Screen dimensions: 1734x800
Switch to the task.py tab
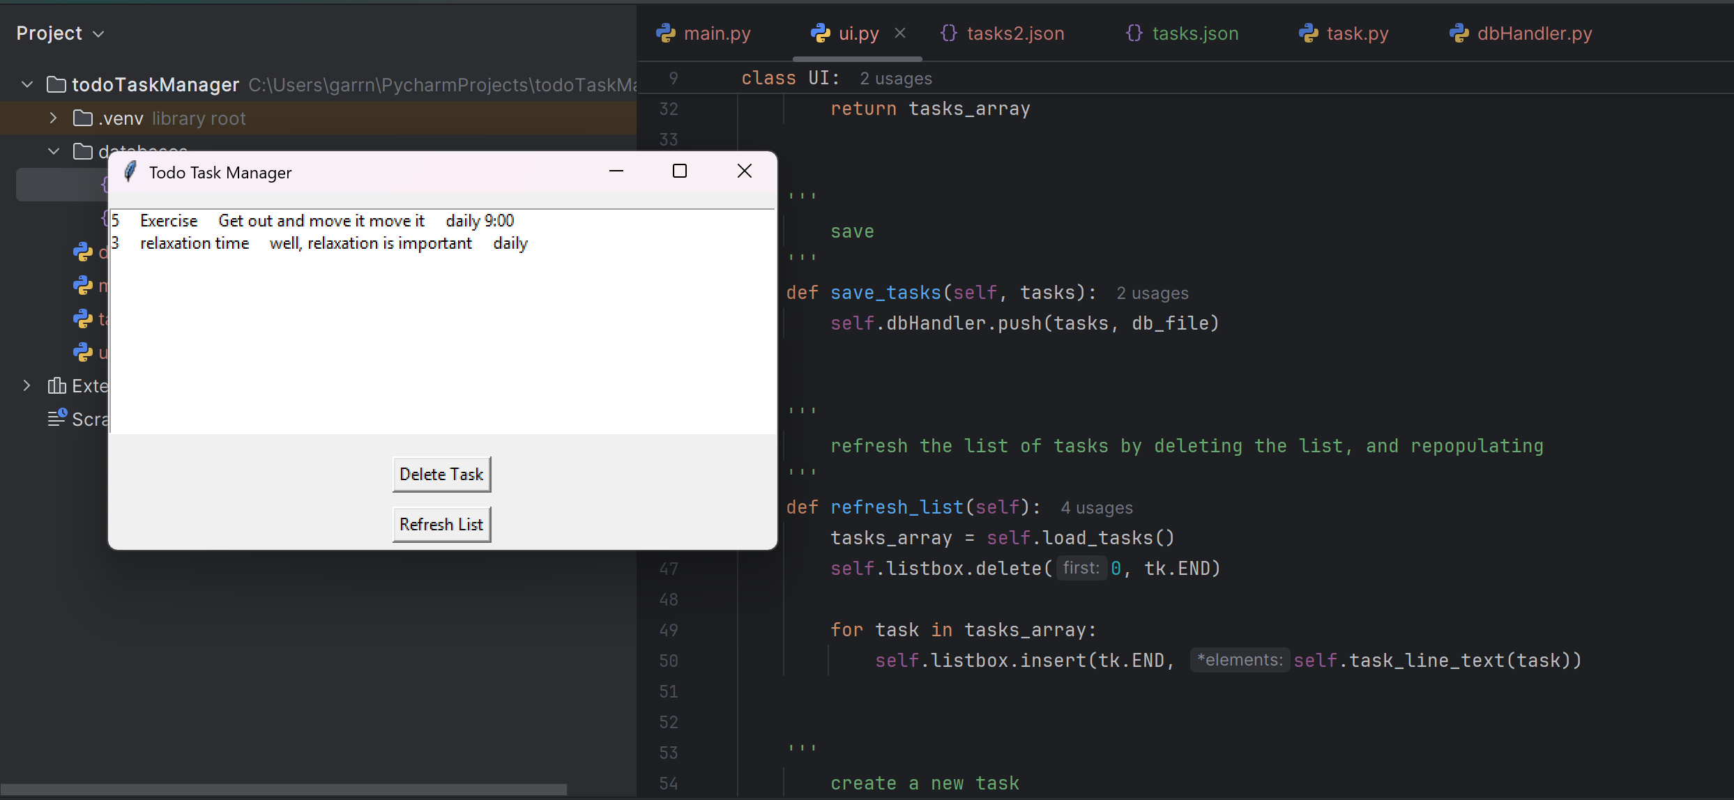(1357, 33)
